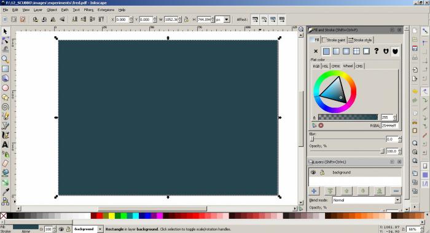
Task: Select the Text tool
Action: tap(5, 144)
